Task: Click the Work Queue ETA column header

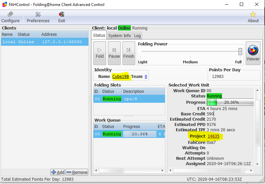Action: click(x=161, y=127)
